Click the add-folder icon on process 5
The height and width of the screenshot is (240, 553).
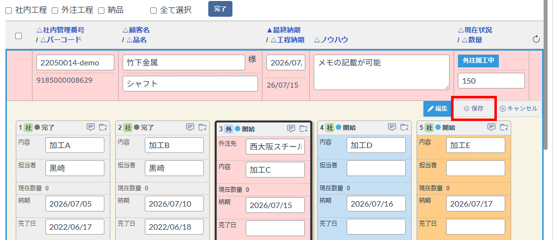[x=504, y=127]
